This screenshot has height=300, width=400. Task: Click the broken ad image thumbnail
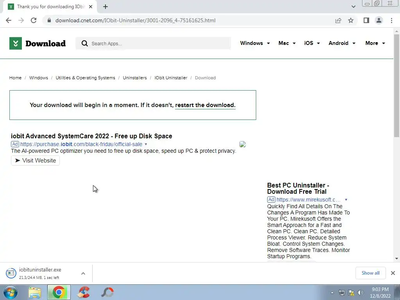[243, 145]
